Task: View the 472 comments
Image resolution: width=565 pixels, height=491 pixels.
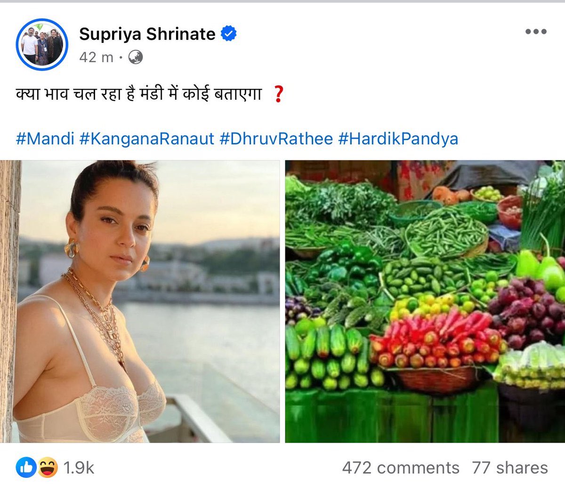Action: click(x=401, y=467)
